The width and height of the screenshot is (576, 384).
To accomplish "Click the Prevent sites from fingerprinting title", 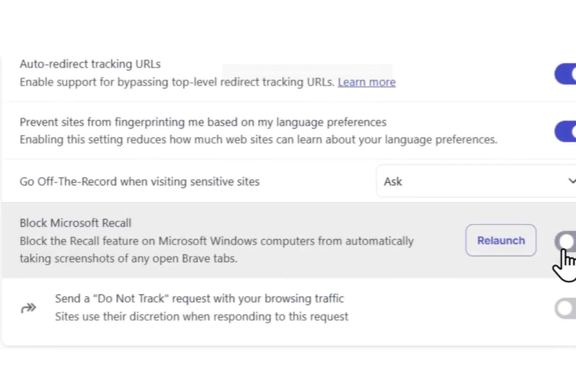I will click(203, 122).
